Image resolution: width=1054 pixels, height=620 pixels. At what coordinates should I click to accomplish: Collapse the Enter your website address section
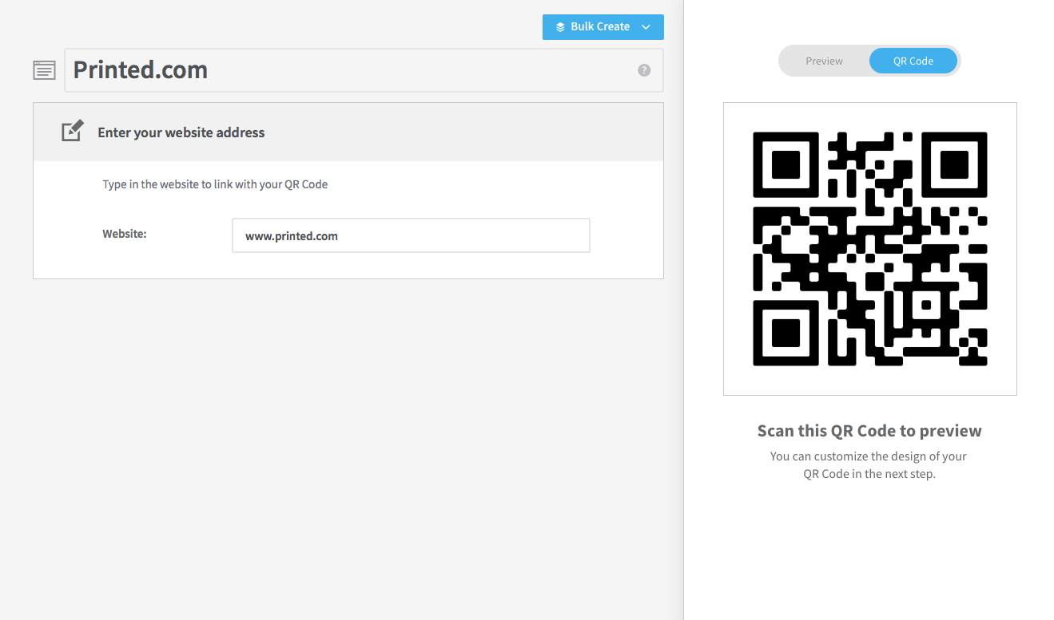(x=348, y=132)
